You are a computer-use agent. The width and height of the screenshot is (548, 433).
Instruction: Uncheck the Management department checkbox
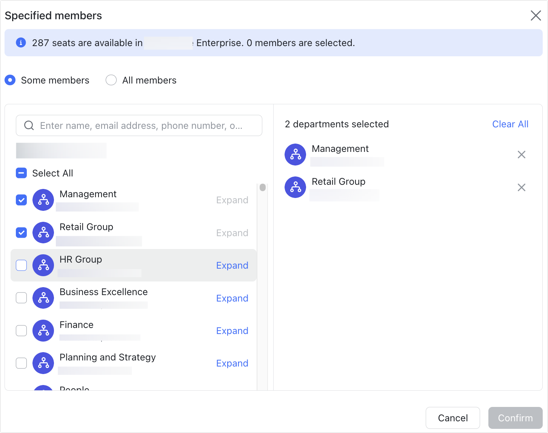pyautogui.click(x=22, y=200)
